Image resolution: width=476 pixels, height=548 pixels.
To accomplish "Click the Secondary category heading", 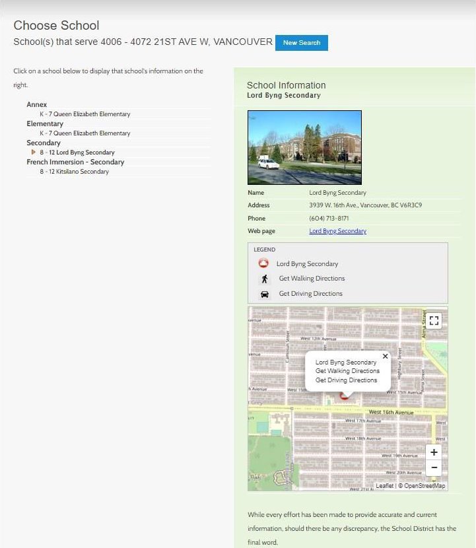I will pyautogui.click(x=44, y=143).
